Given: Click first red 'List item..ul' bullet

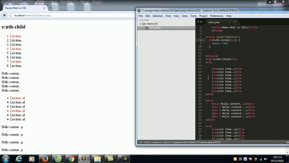Looking at the screenshot, I should [18, 98].
